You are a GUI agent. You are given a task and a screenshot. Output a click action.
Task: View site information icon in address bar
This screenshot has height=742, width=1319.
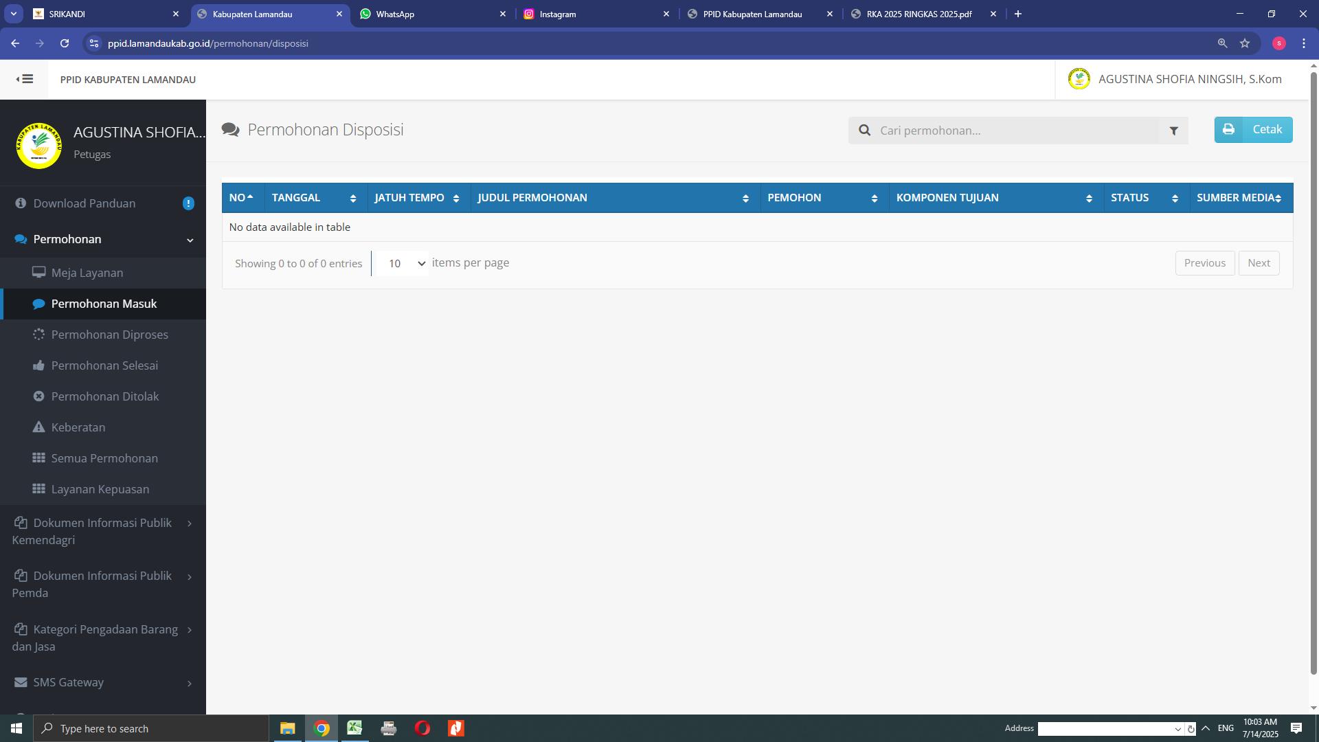94,43
